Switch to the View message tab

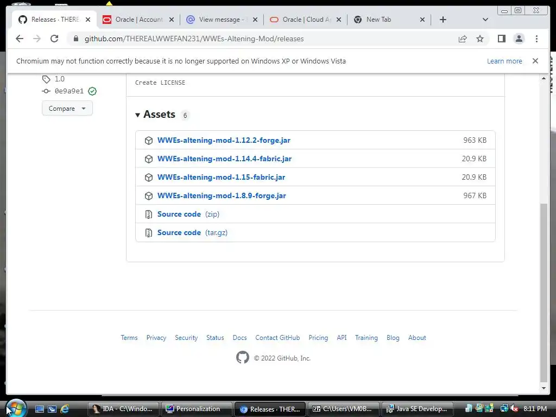(x=222, y=20)
